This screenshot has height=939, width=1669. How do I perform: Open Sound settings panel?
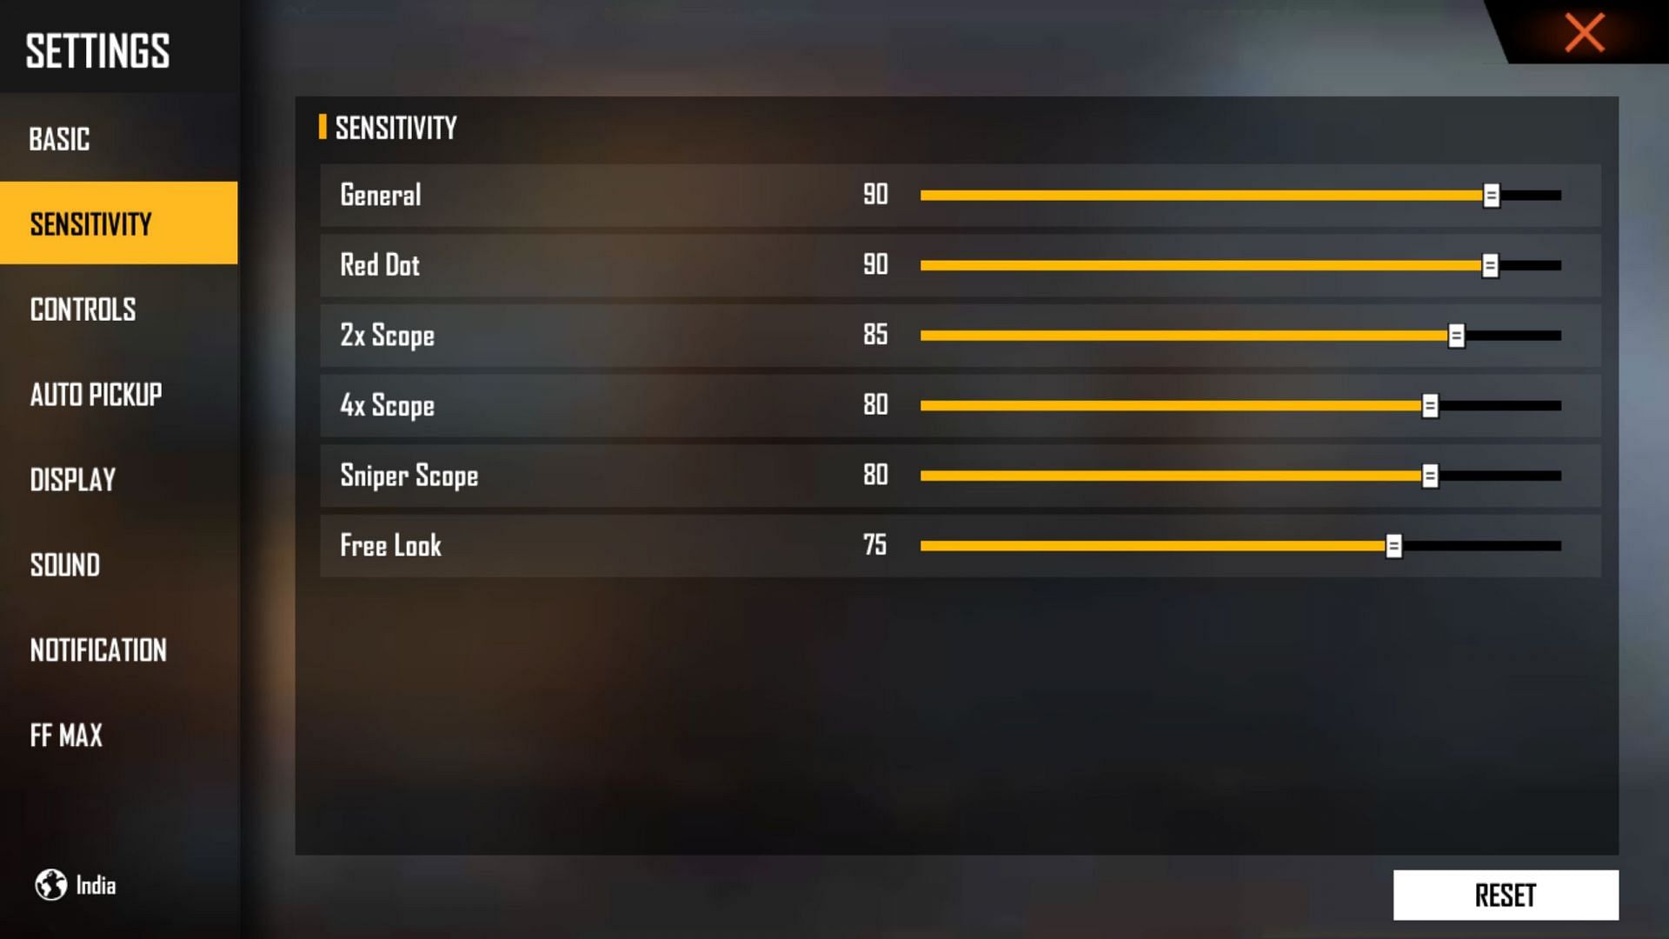65,565
